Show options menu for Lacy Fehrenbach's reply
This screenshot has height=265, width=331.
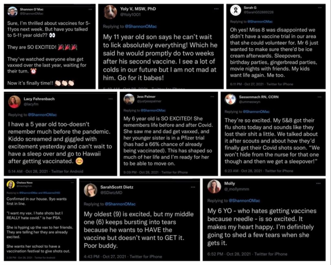(111, 98)
